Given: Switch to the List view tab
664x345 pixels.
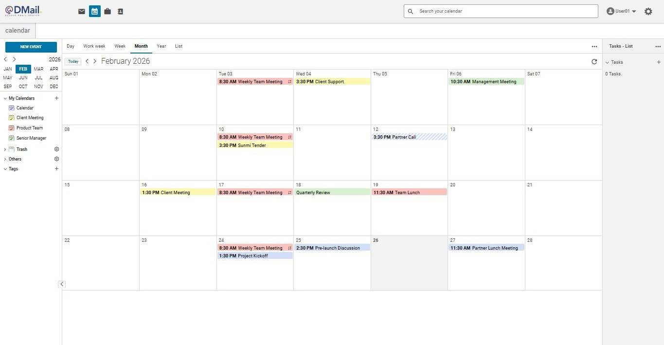Looking at the screenshot, I should coord(179,46).
